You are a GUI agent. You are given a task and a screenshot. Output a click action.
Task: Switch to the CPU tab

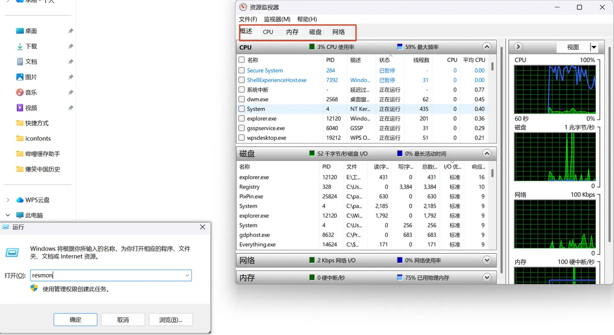click(x=268, y=32)
